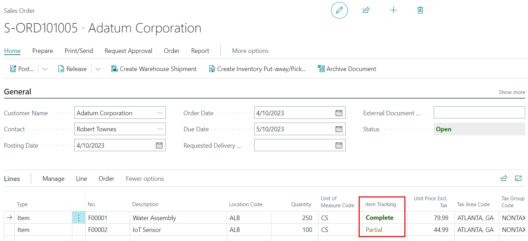Open the Order Date calendar picker
The height and width of the screenshot is (241, 528).
coord(339,113)
